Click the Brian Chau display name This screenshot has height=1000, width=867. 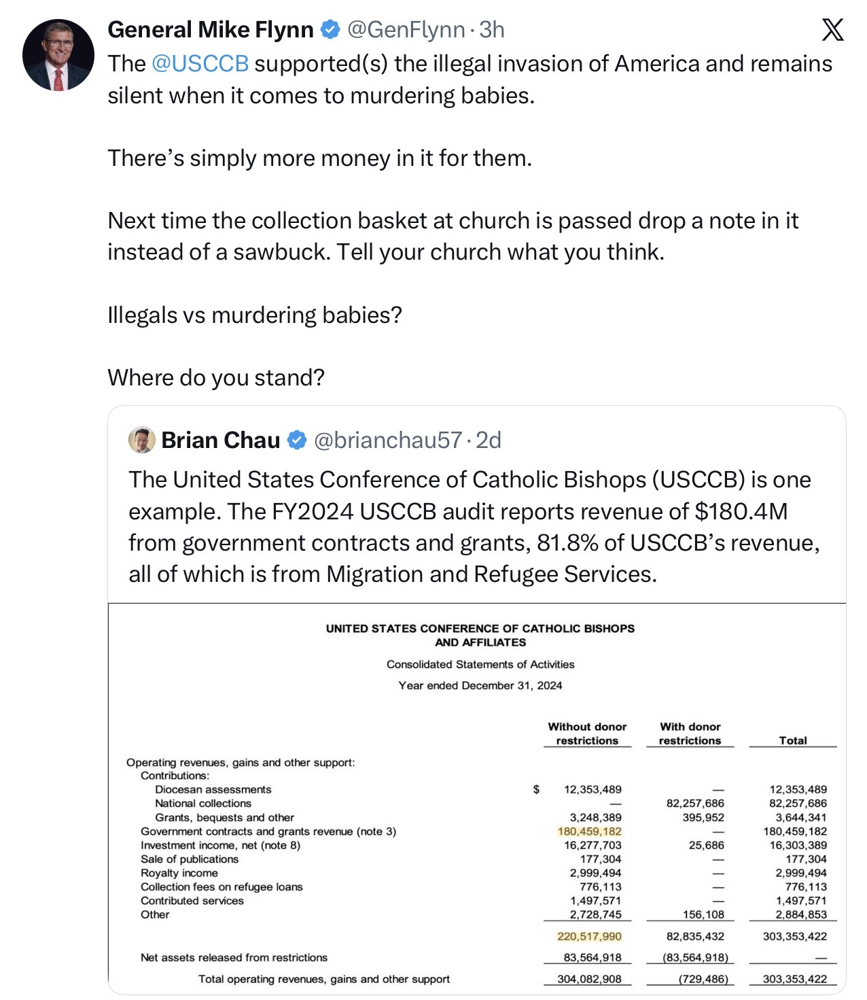click(221, 440)
